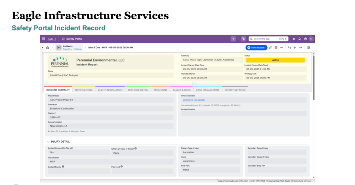The height and width of the screenshot is (185, 355).
Task: Click the undo arrow icon
Action: point(289,48)
